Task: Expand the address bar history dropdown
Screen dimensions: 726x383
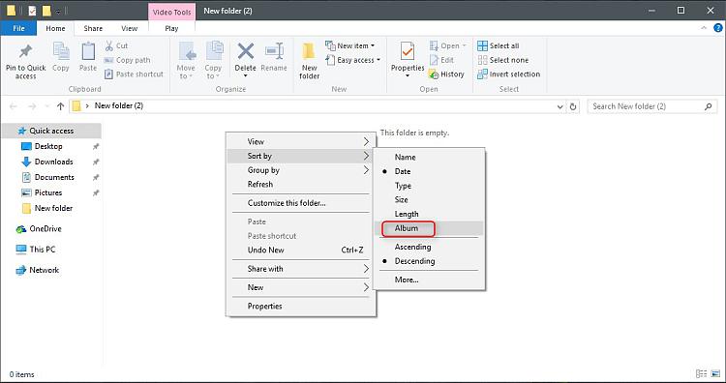Action: click(560, 106)
